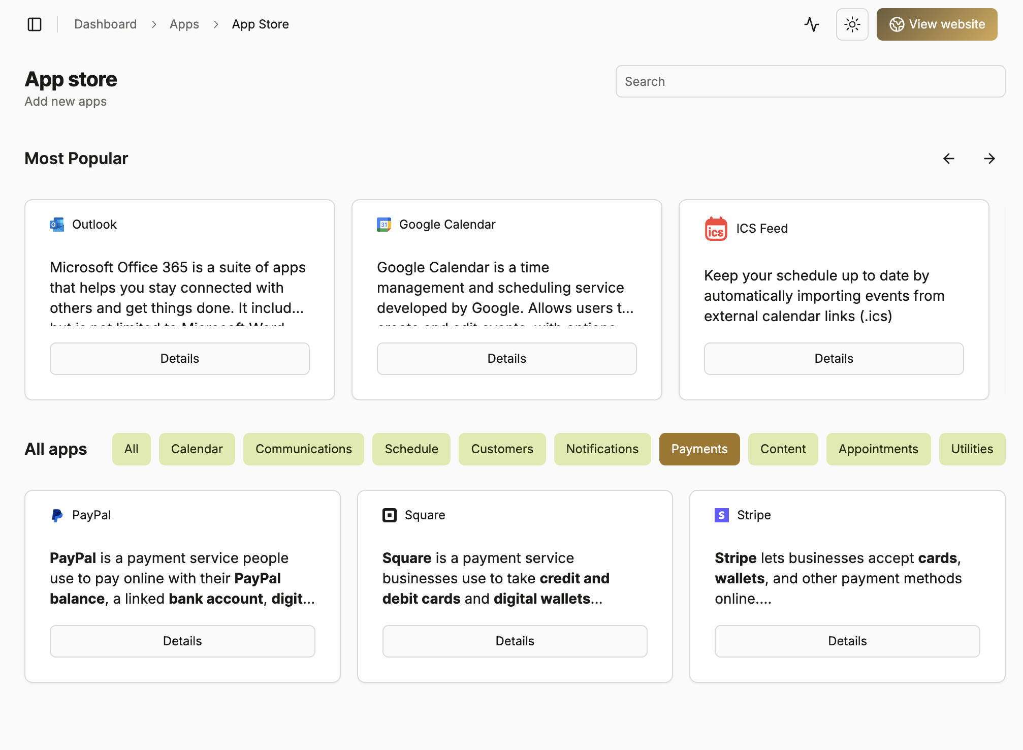Open Details for ICS Feed
The width and height of the screenshot is (1023, 750).
coord(834,359)
